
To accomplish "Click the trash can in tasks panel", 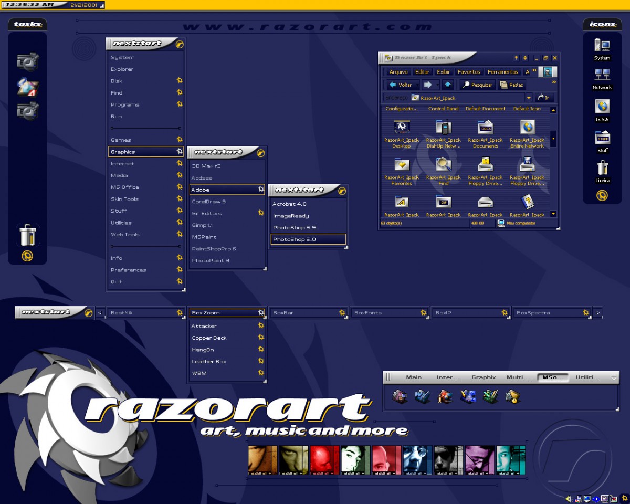I will tap(27, 235).
